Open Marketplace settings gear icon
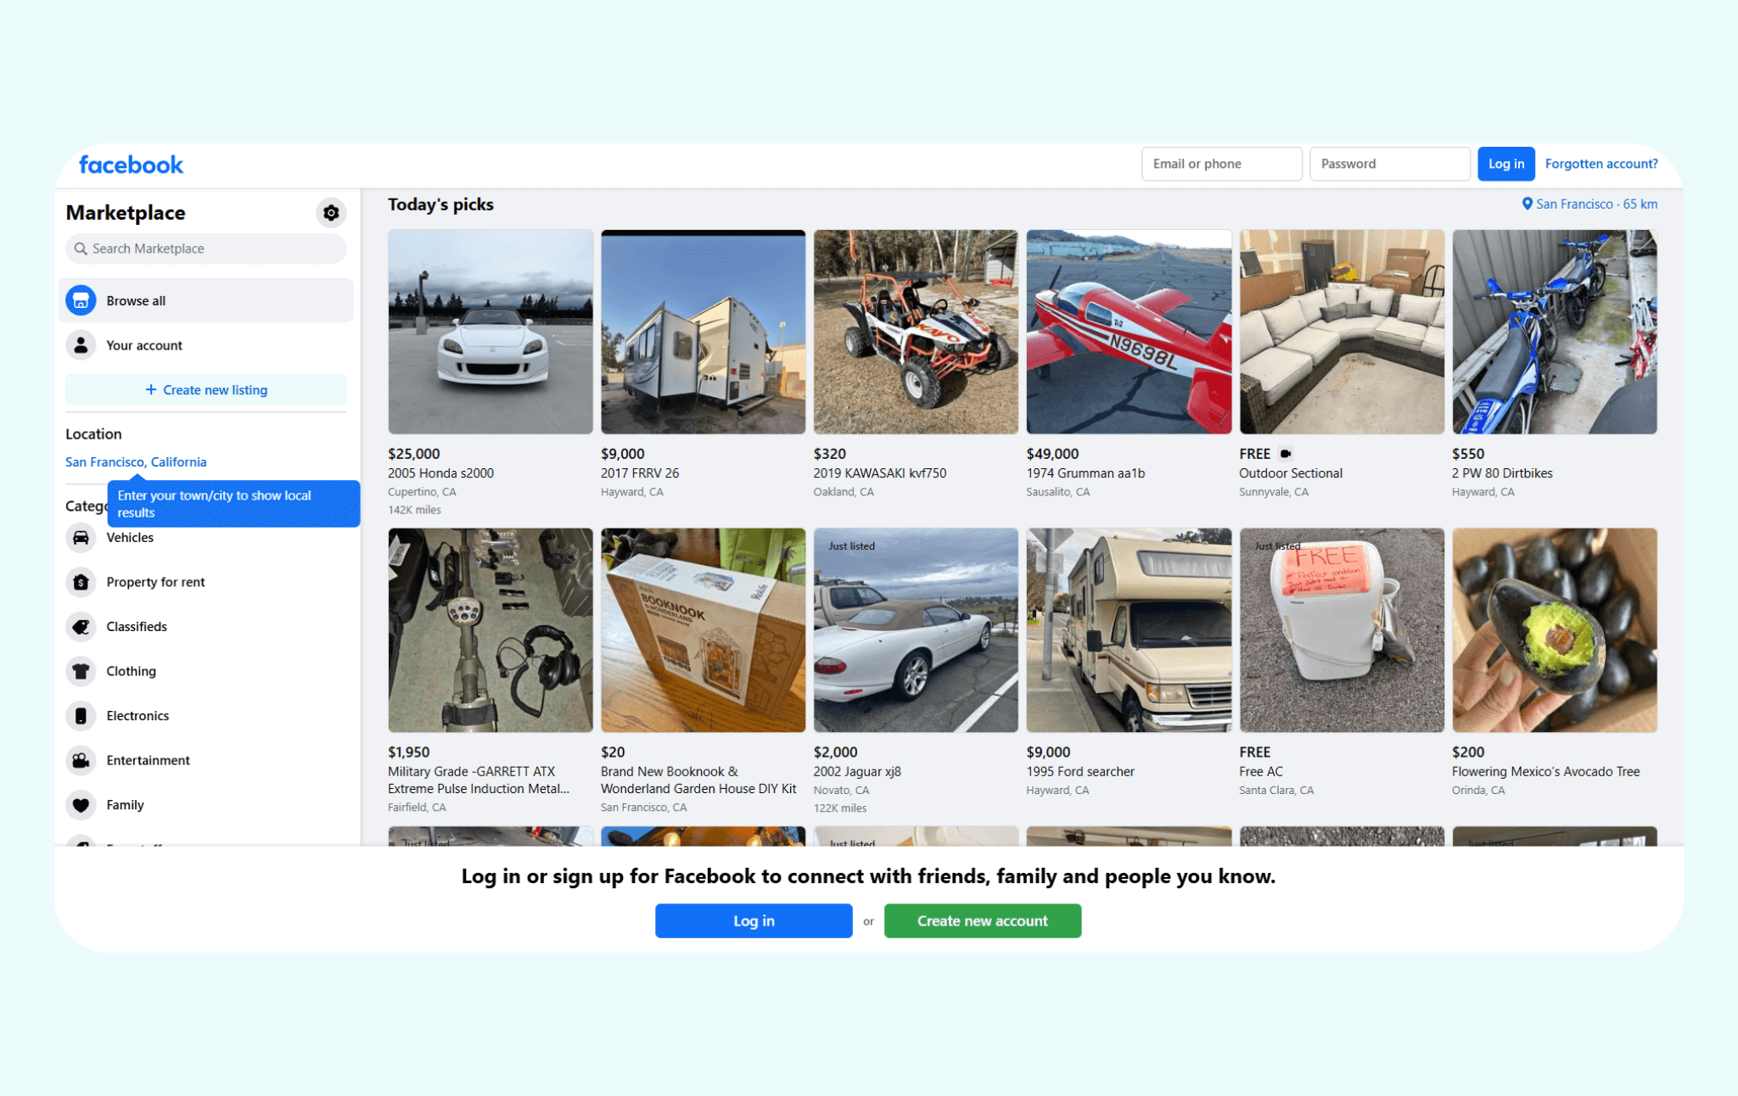 331,213
